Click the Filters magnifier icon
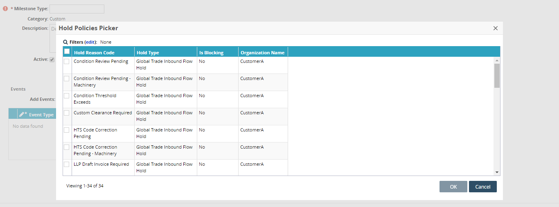The height and width of the screenshot is (207, 559). (x=65, y=42)
